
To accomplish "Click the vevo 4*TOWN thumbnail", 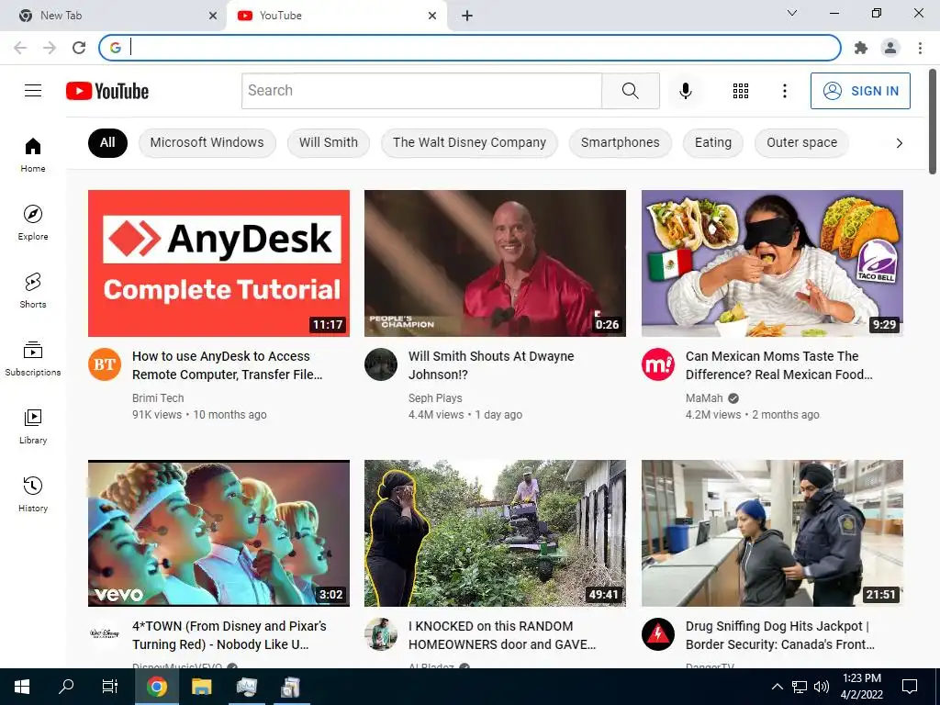I will [x=218, y=533].
